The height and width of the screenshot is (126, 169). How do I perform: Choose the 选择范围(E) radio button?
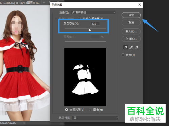67,110
